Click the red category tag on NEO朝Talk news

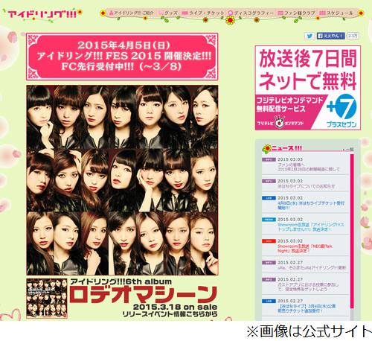pos(269,241)
